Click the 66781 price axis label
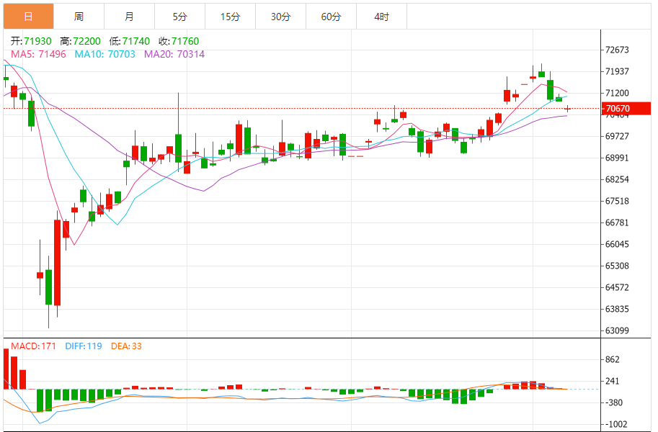This screenshot has width=658, height=432. pos(617,222)
